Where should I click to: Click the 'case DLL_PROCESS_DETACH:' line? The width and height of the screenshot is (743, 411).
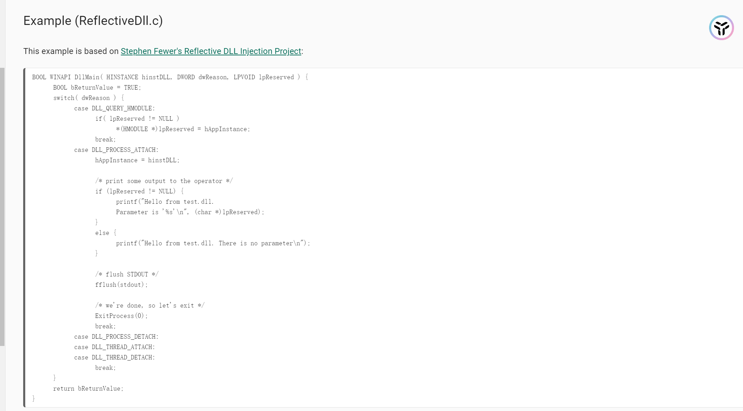click(x=116, y=337)
